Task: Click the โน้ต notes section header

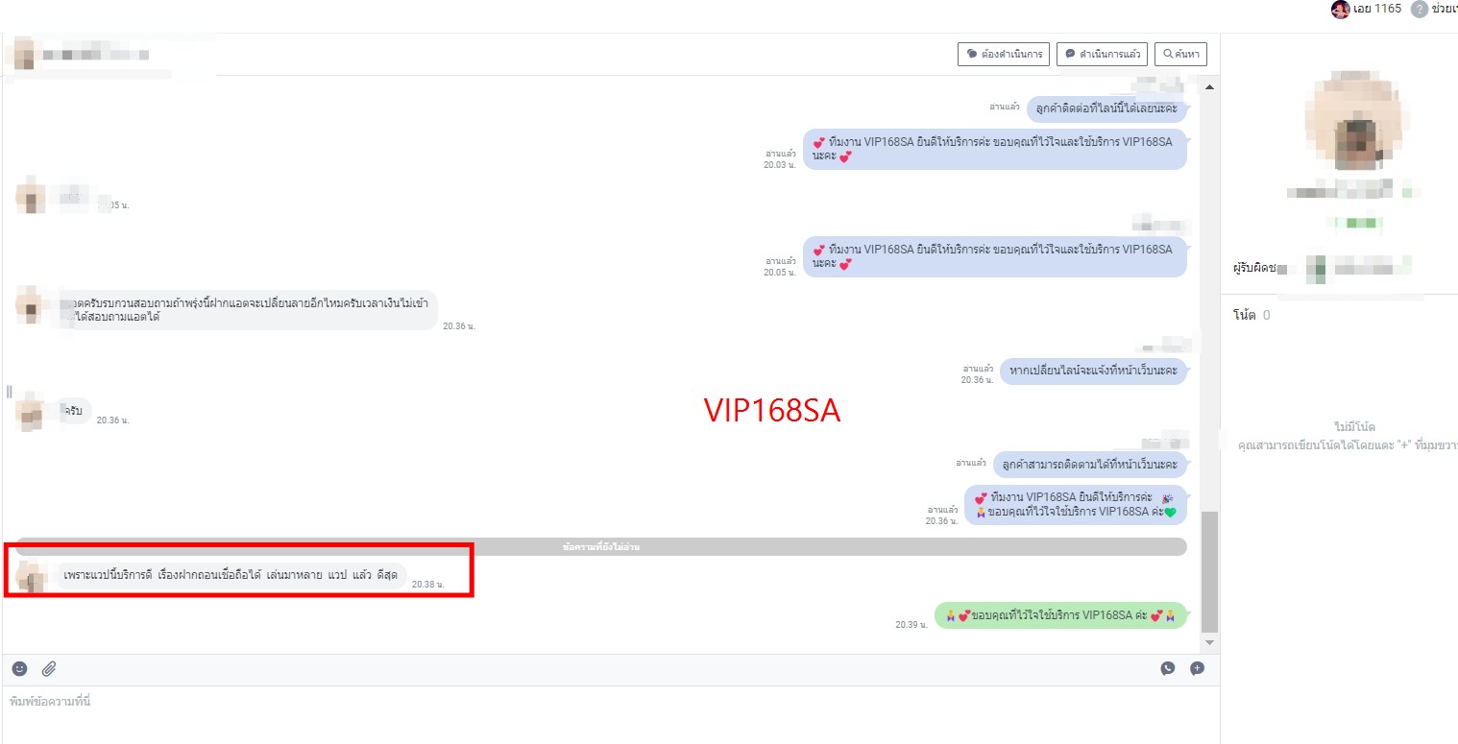Action: point(1245,315)
